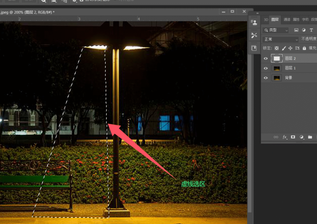Lock position move-arrows icon
317x224 pixels.
(x=290, y=48)
